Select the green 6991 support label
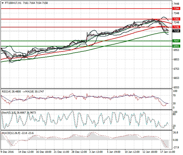183x155 pixels. pyautogui.click(x=176, y=46)
